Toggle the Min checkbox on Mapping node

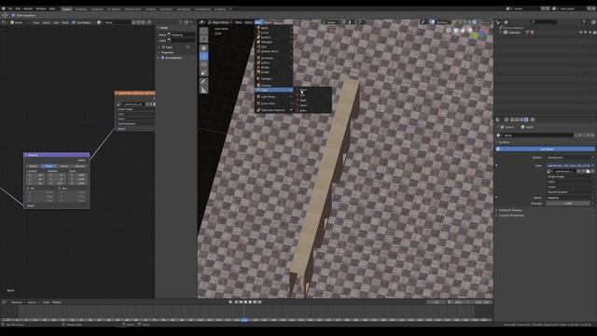27,189
